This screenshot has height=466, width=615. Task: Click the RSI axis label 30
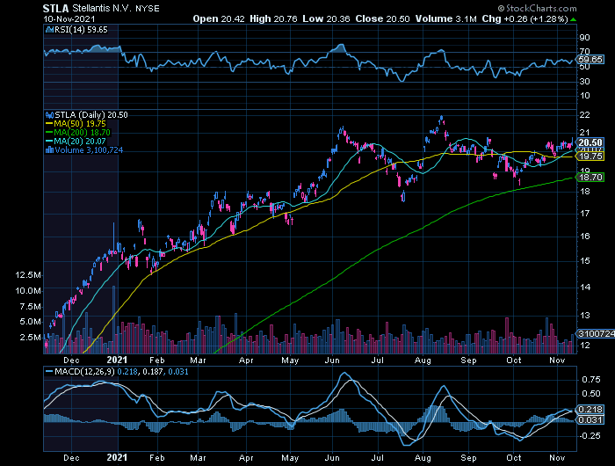pyautogui.click(x=585, y=81)
